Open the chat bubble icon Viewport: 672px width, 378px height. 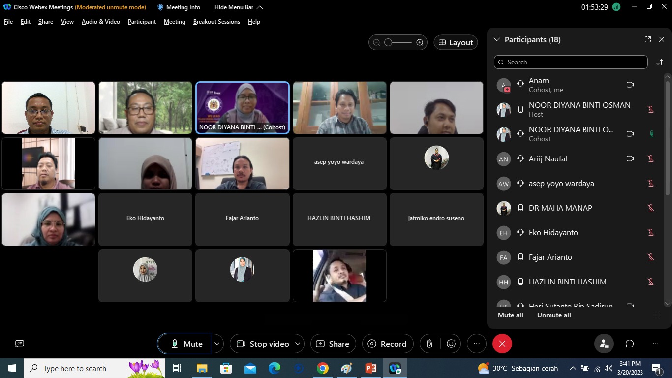[629, 344]
